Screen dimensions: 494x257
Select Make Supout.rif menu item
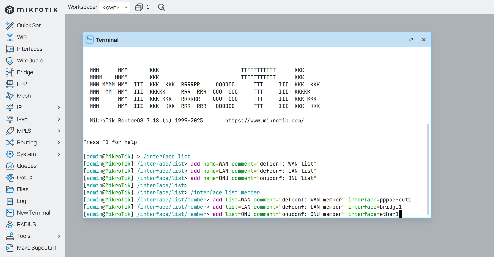pyautogui.click(x=32, y=248)
